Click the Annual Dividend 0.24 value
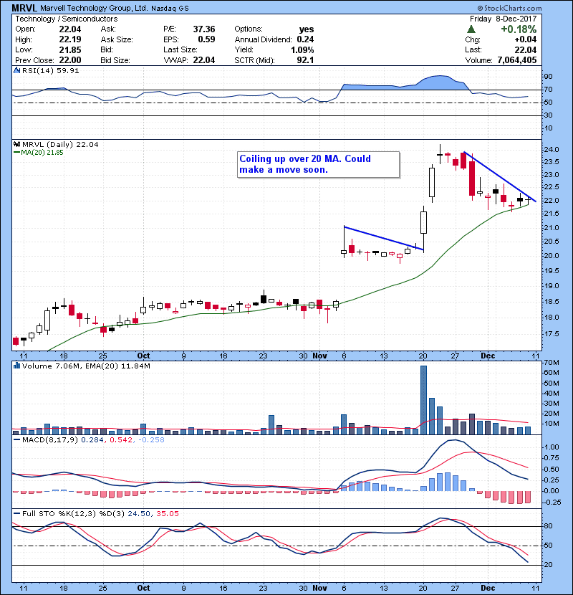Image resolution: width=573 pixels, height=595 pixels. 305,39
